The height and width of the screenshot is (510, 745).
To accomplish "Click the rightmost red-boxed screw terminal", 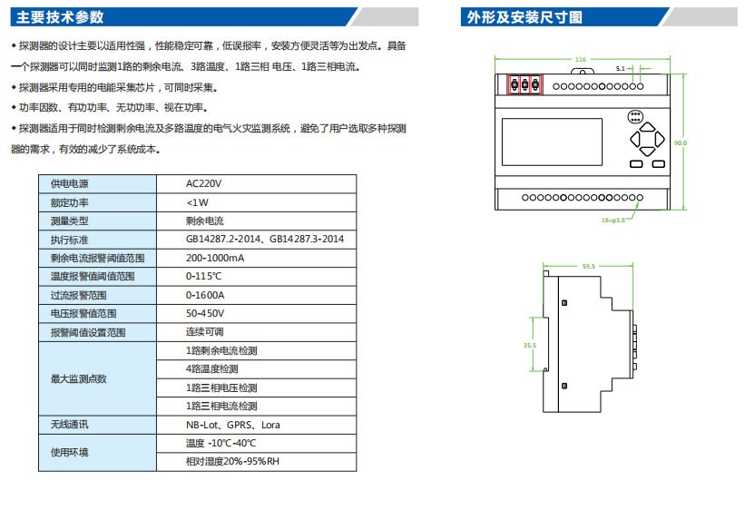I will pos(535,86).
